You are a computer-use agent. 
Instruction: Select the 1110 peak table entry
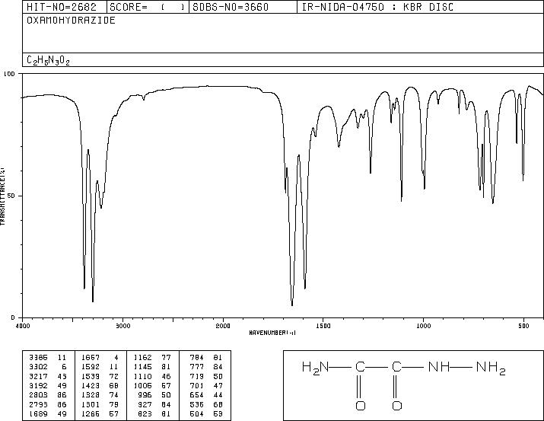[152, 376]
